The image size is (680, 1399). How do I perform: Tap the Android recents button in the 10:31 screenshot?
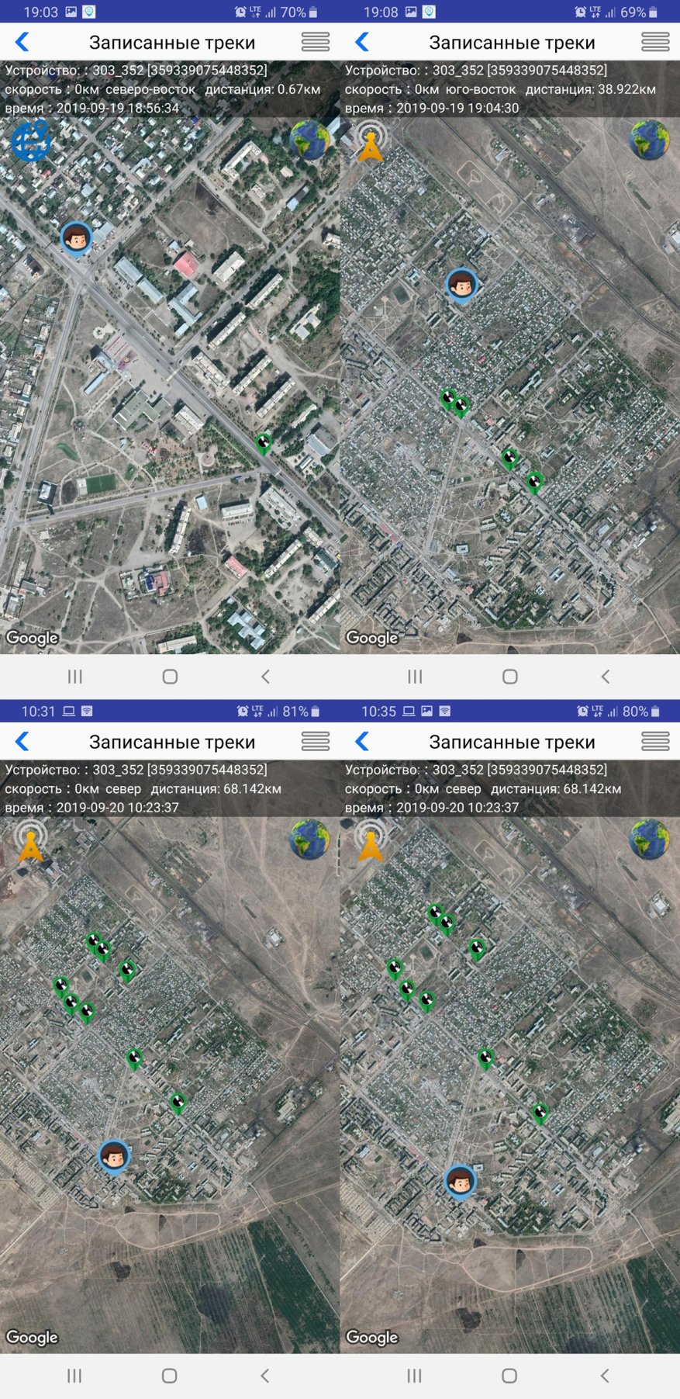tap(74, 1376)
